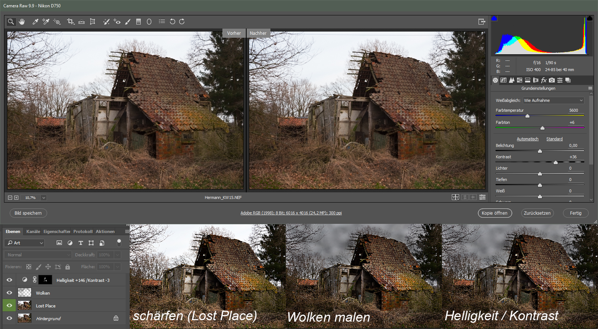Open the Camera Raw preferences list icon
This screenshot has width=598, height=329.
pyautogui.click(x=162, y=22)
